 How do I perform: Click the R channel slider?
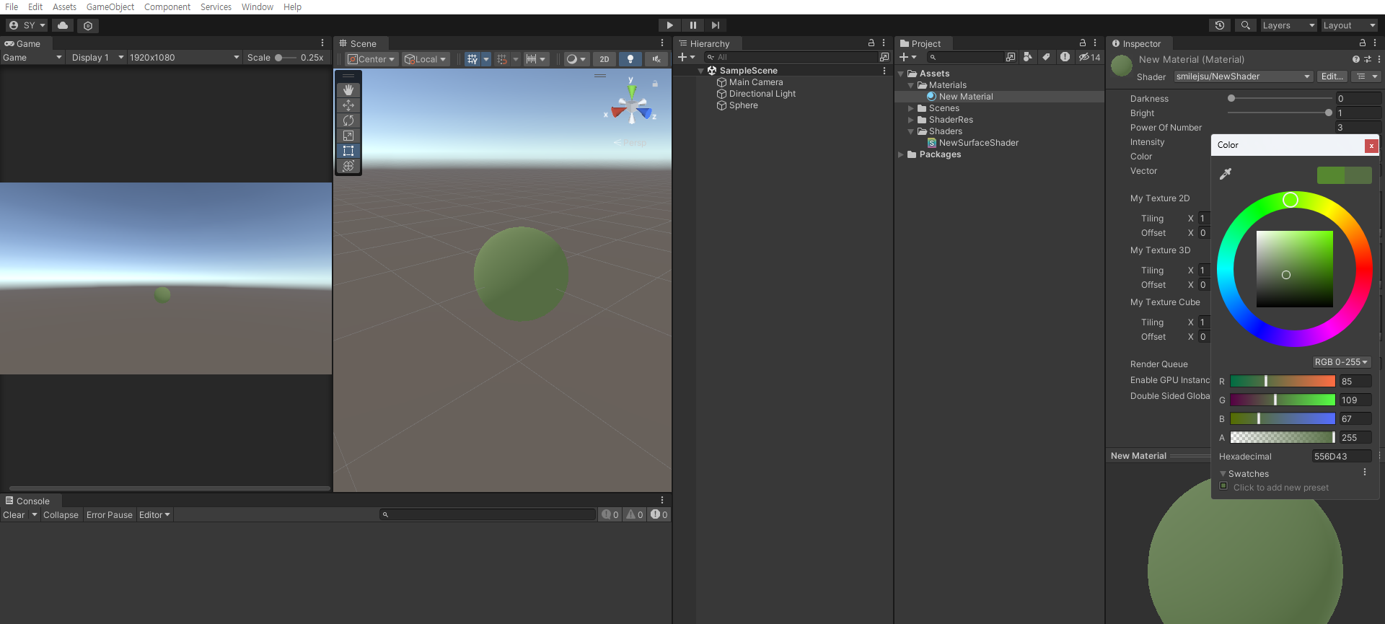tap(1283, 381)
